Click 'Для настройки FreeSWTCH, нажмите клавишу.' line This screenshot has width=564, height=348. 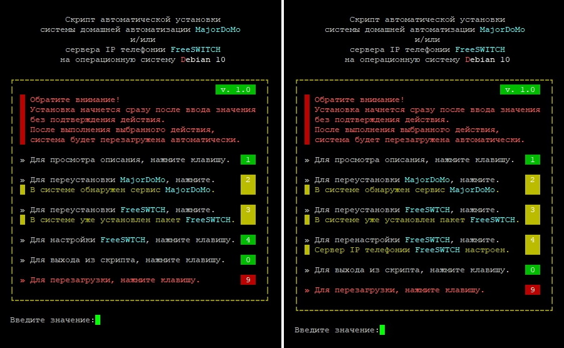pos(132,240)
